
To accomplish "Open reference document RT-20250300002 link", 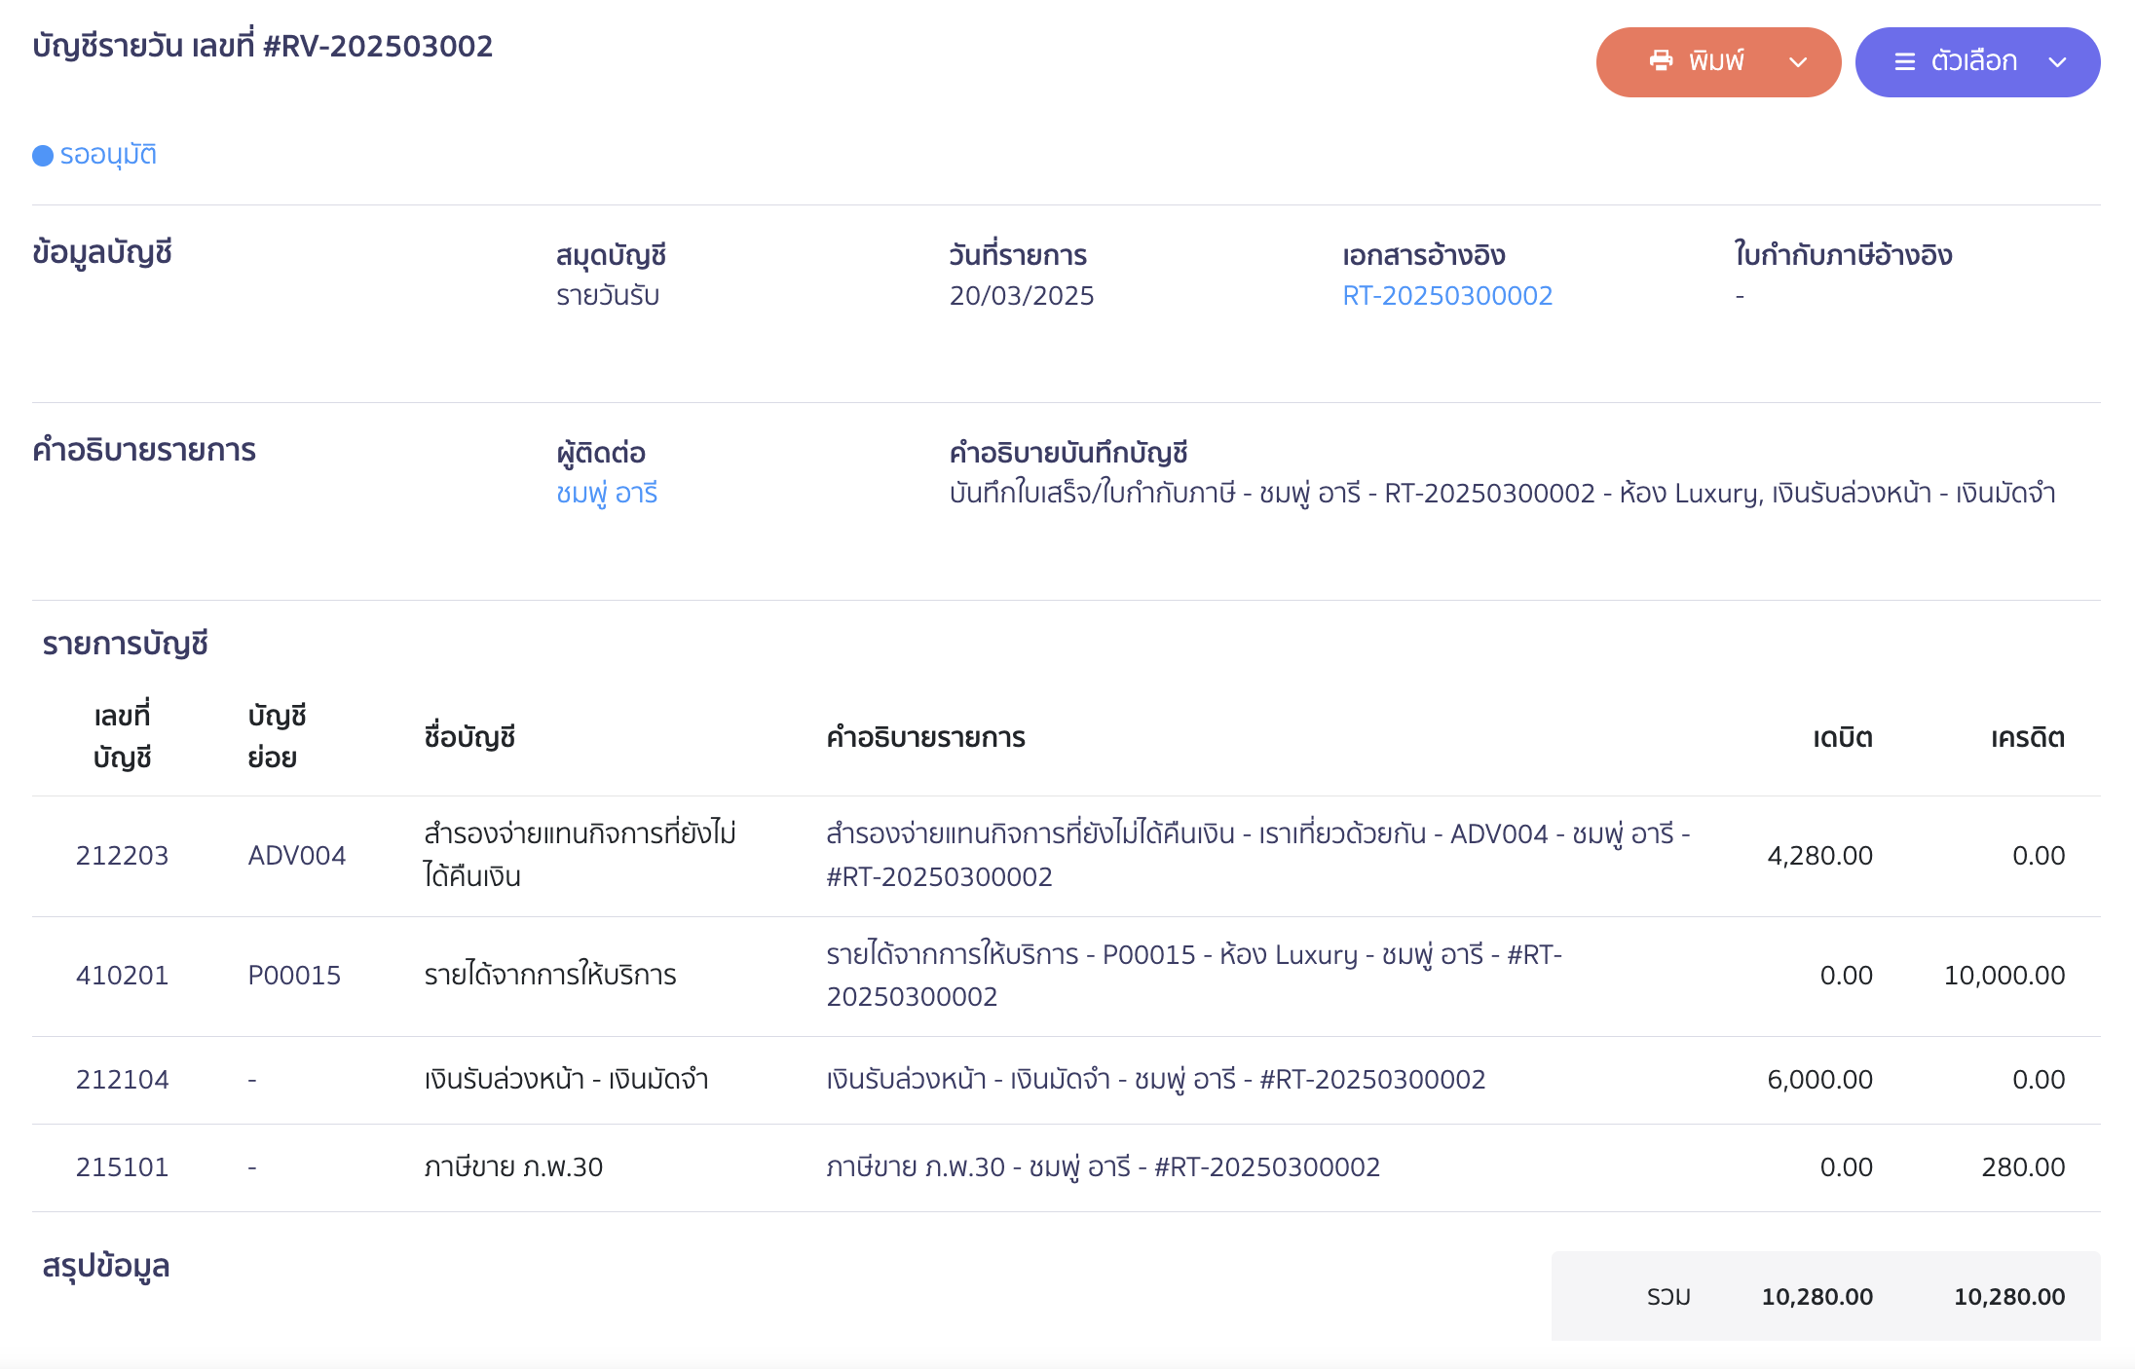I will (x=1447, y=296).
